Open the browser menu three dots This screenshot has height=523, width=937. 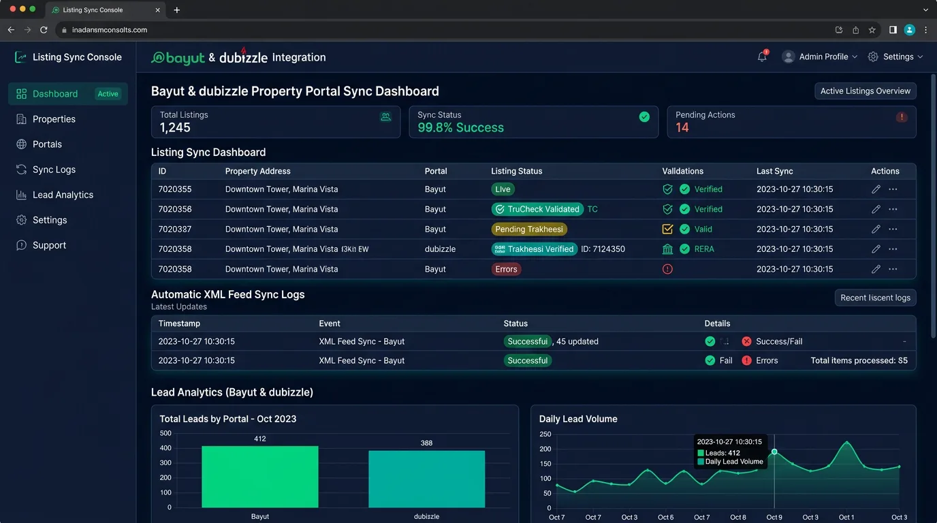pos(925,30)
